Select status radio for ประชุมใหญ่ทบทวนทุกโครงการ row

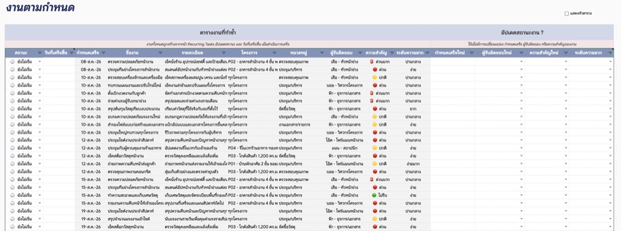pos(12,133)
